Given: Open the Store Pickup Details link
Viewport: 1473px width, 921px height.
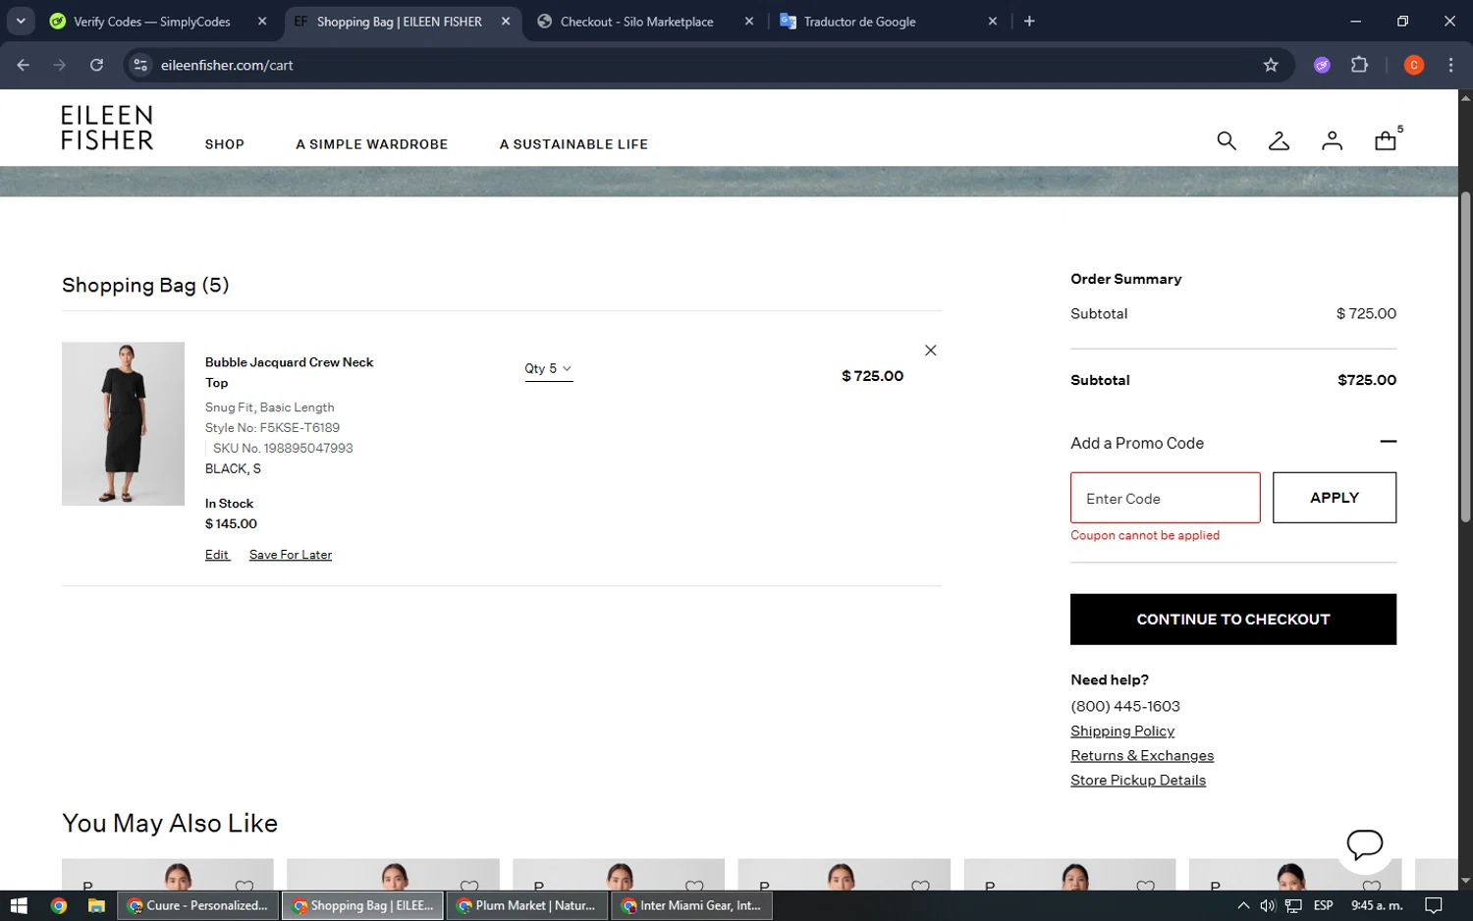Looking at the screenshot, I should (x=1138, y=780).
